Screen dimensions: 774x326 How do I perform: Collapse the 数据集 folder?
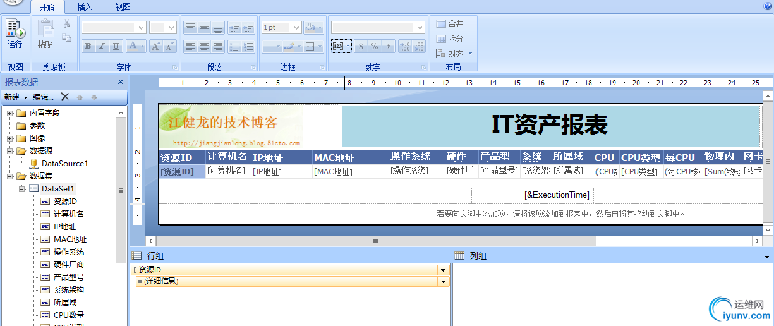10,176
